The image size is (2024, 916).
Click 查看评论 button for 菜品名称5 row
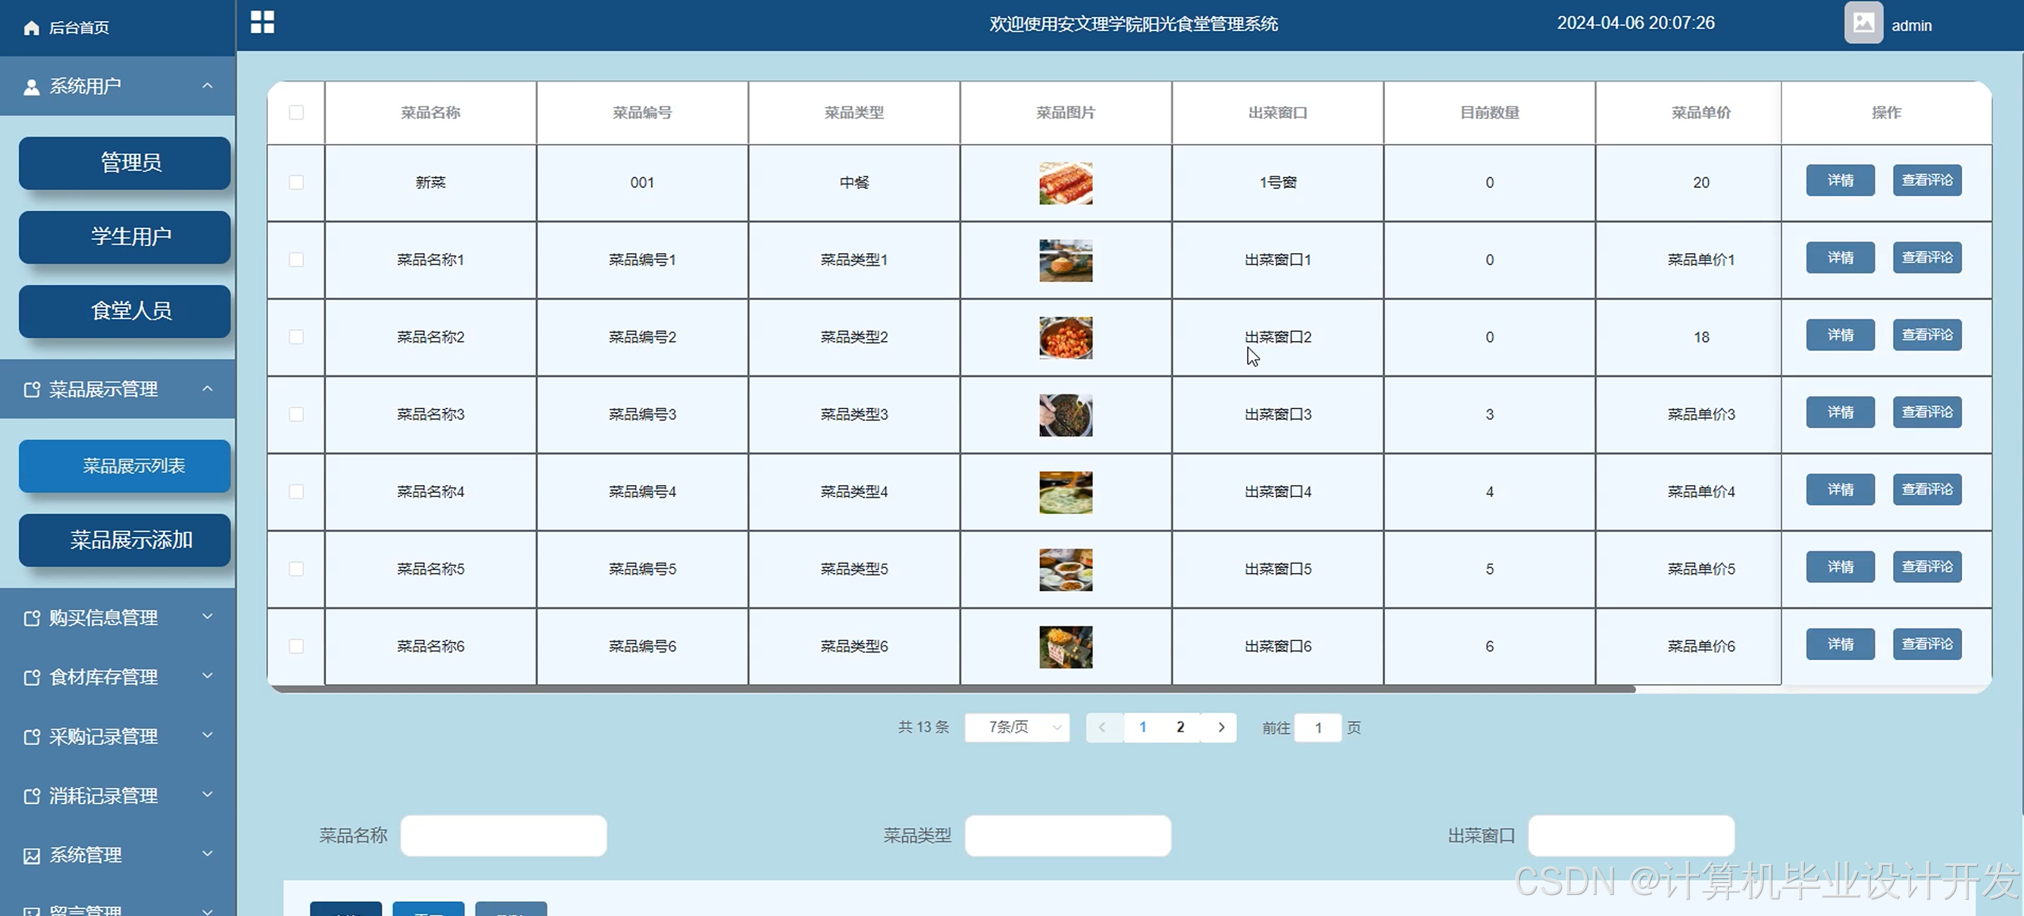click(x=1926, y=567)
